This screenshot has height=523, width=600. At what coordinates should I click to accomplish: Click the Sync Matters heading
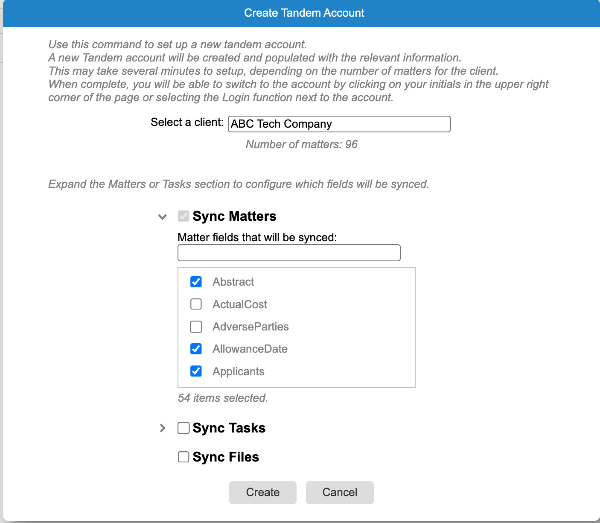coord(234,216)
